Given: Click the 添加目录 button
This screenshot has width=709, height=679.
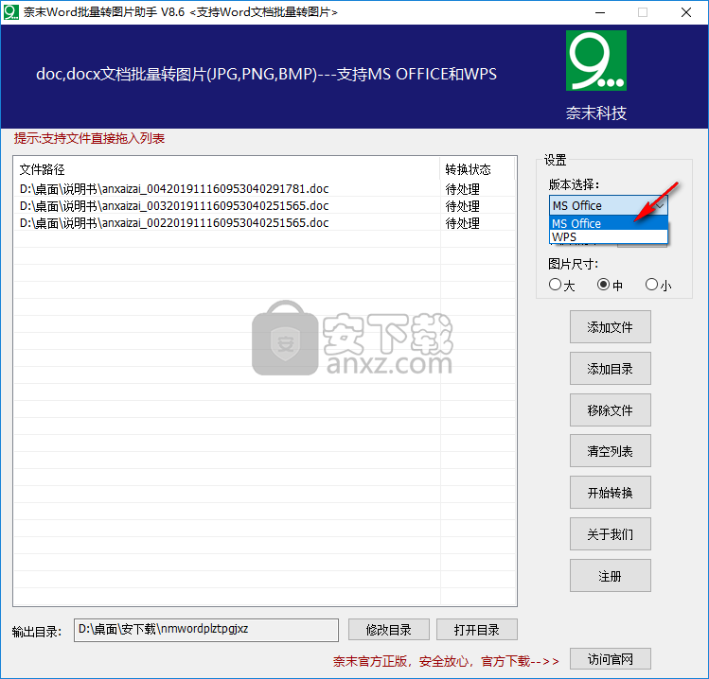Looking at the screenshot, I should click(x=610, y=368).
